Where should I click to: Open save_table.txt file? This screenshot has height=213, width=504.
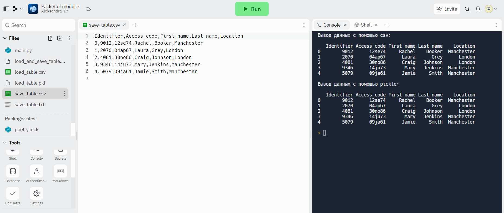pyautogui.click(x=35, y=105)
